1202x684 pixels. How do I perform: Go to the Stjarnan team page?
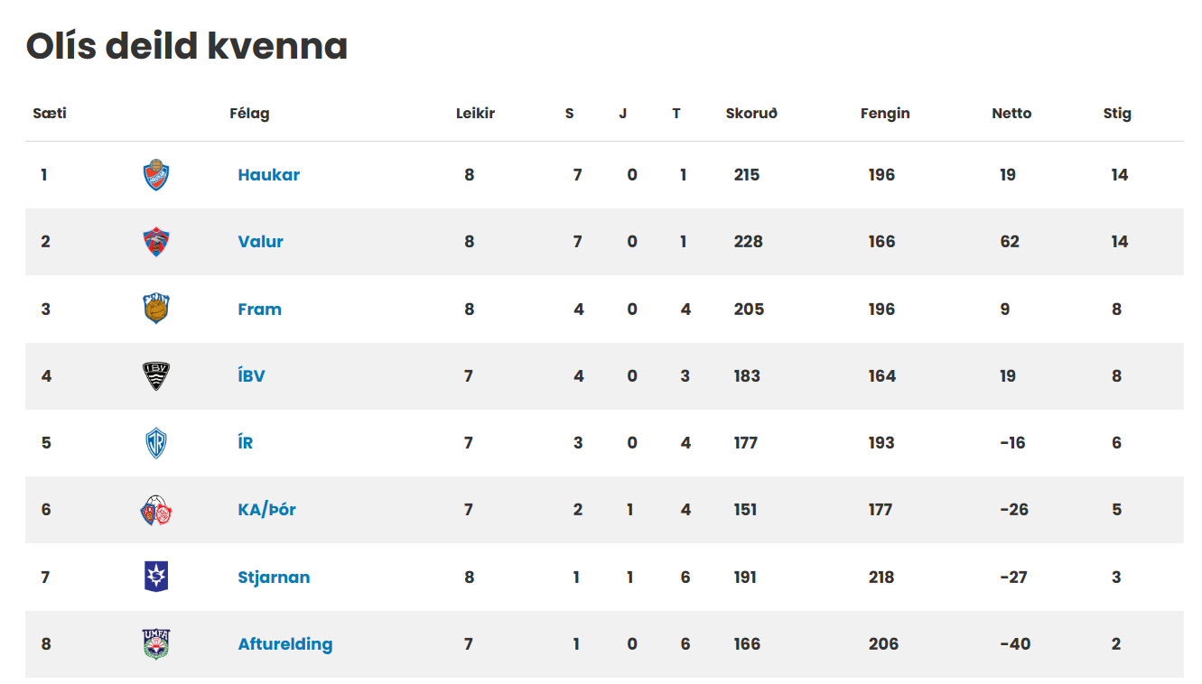(274, 578)
